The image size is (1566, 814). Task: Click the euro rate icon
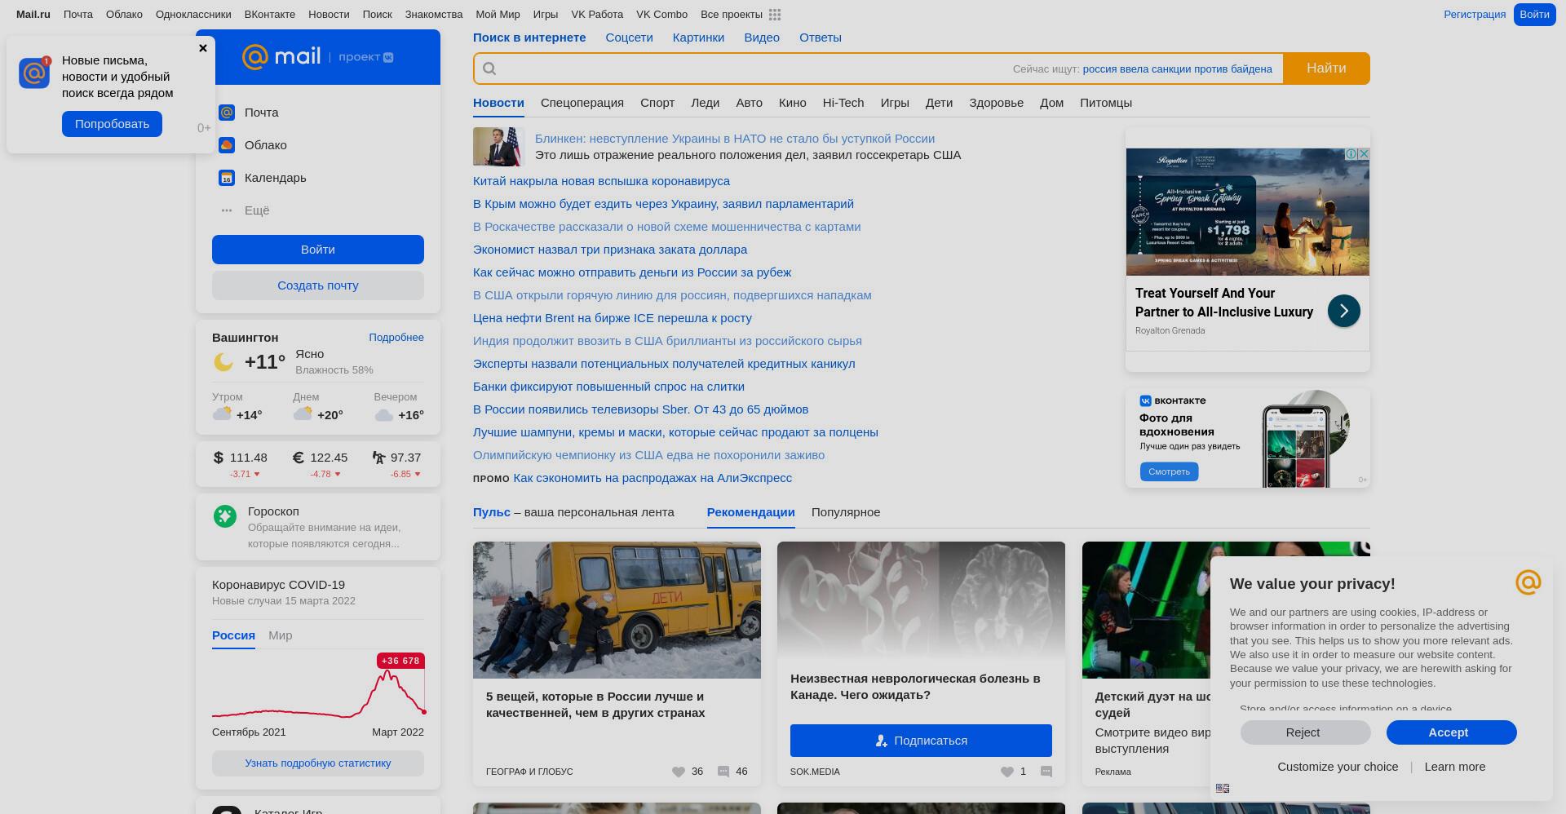298,458
